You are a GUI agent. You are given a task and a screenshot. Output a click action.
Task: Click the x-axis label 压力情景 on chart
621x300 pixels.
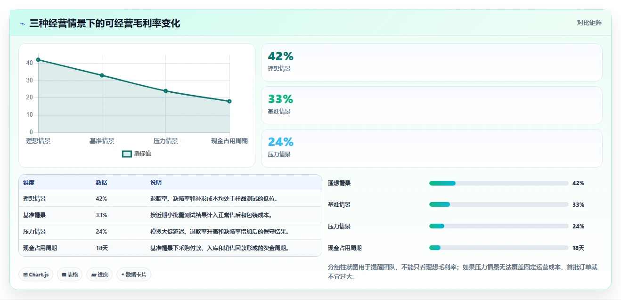point(166,141)
